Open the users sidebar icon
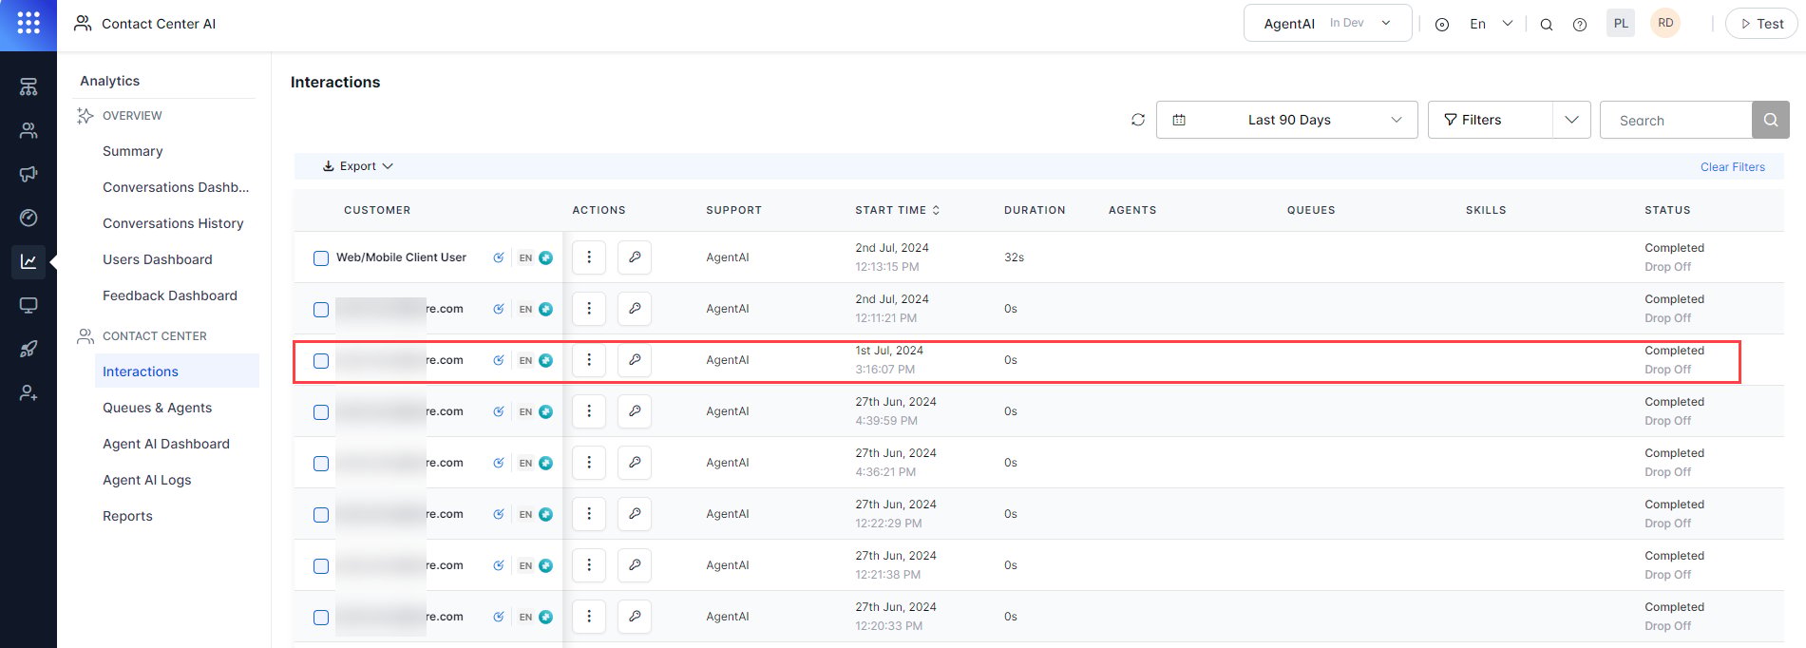The width and height of the screenshot is (1806, 648). click(x=29, y=131)
